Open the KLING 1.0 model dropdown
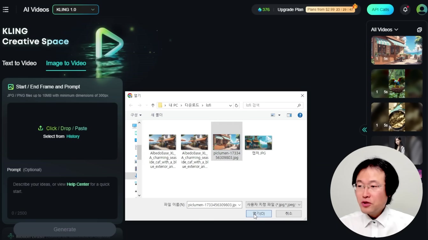This screenshot has width=428, height=240. [x=75, y=10]
